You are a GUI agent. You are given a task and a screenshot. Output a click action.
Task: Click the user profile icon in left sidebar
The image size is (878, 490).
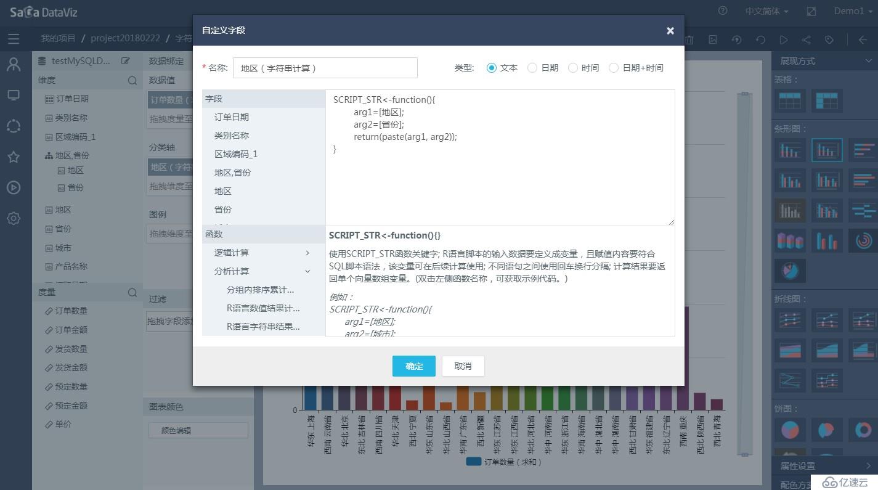(14, 64)
